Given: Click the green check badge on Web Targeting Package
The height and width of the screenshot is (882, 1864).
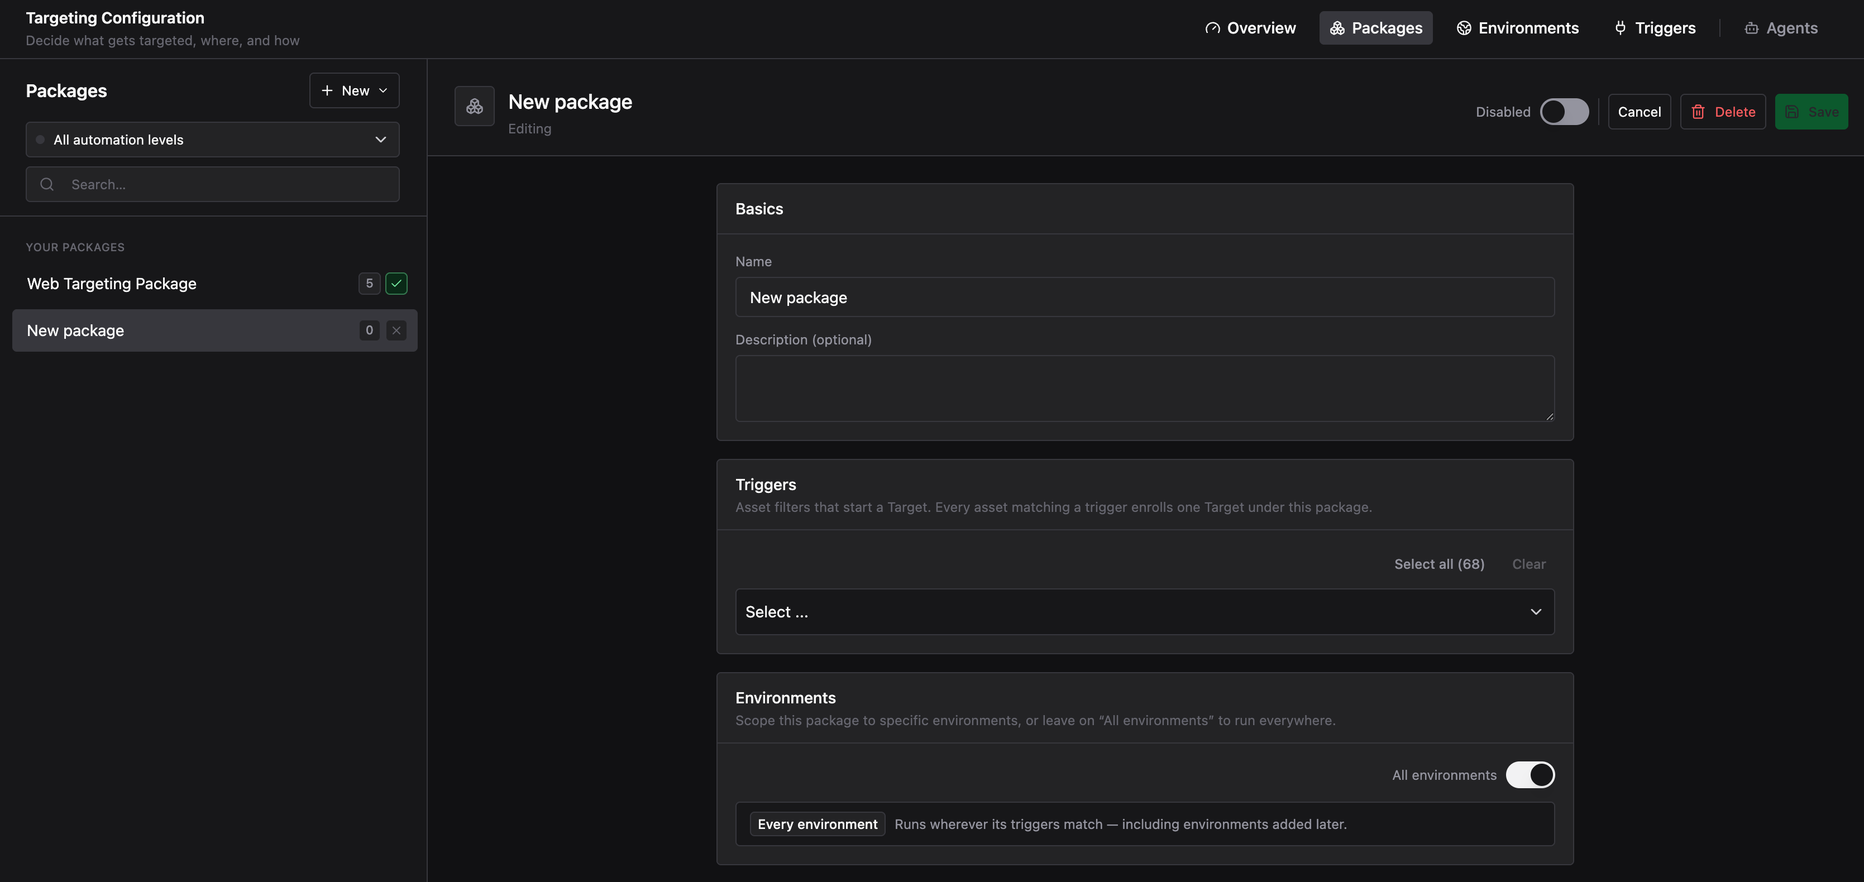Looking at the screenshot, I should [x=396, y=284].
